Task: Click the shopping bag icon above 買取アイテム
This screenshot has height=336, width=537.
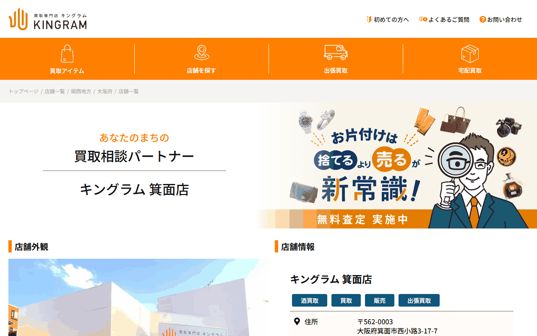Action: tap(67, 54)
